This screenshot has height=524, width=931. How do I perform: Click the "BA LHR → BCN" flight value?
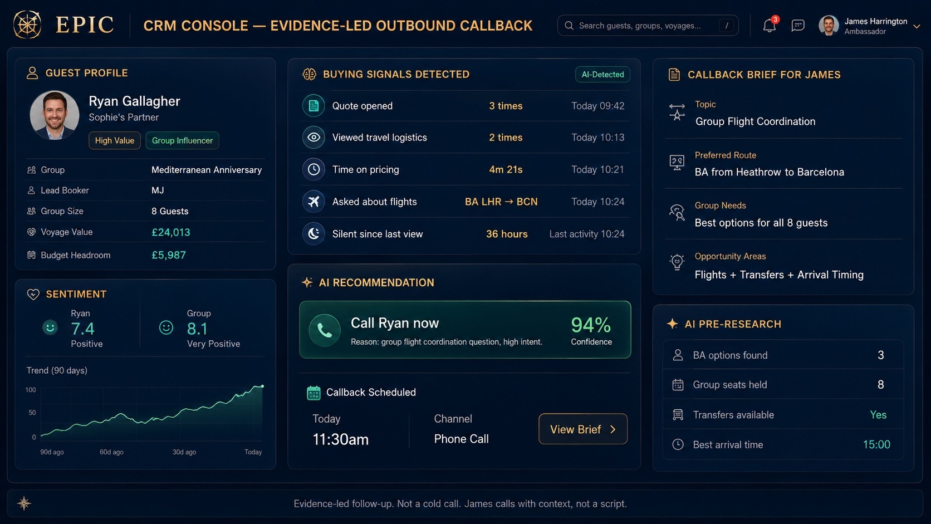click(501, 202)
